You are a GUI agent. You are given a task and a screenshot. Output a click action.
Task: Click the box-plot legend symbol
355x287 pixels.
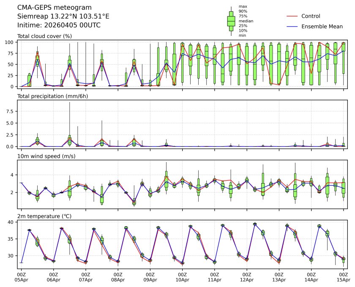pos(231,21)
